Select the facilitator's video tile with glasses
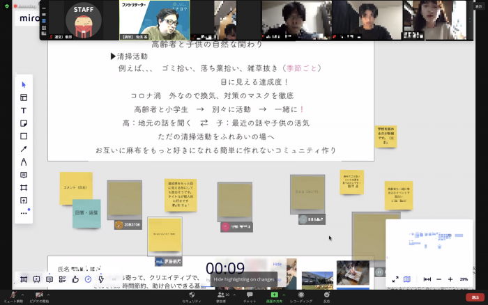Viewport: 488px width, 305px height. coord(155,20)
